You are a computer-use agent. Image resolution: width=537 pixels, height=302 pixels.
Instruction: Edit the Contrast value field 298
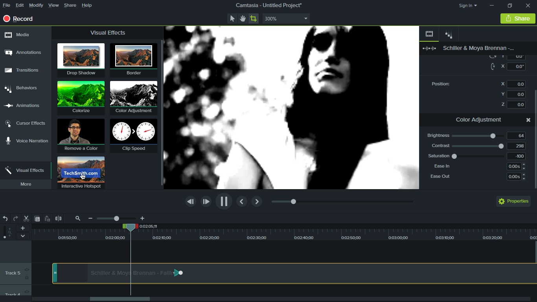[x=516, y=146]
